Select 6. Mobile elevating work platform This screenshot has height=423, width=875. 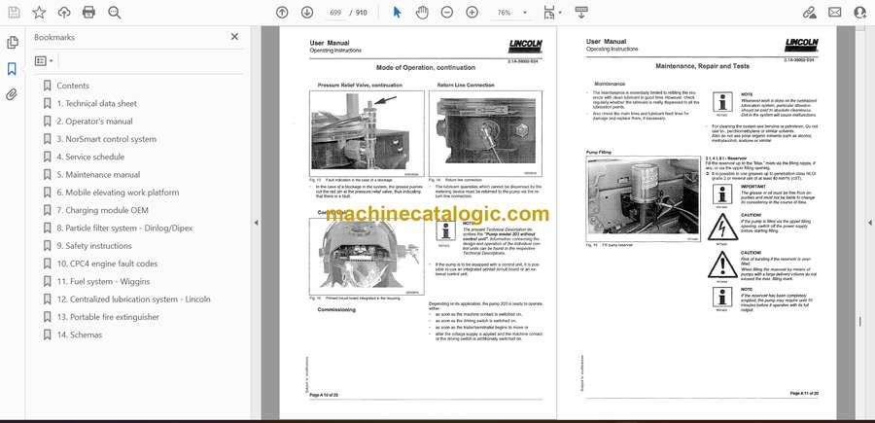point(119,193)
